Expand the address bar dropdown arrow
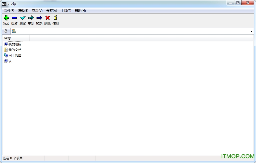 point(251,31)
